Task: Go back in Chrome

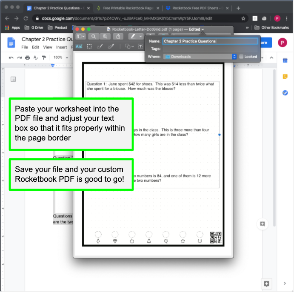Action: click(7, 18)
